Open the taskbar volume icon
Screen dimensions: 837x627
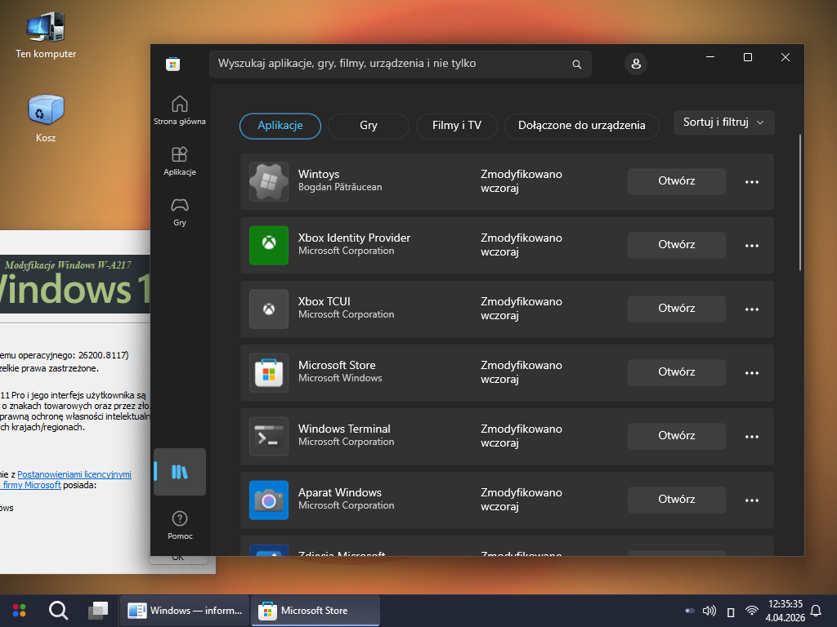point(709,611)
